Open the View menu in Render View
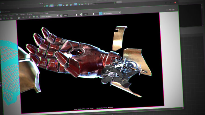The height and width of the screenshot is (115, 205). click(x=5, y=15)
